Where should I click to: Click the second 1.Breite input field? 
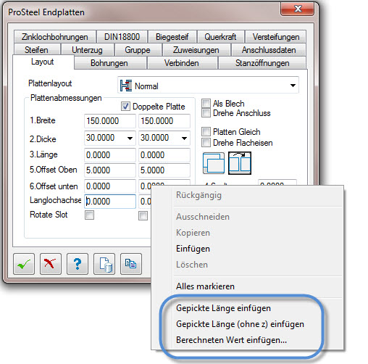tap(164, 121)
